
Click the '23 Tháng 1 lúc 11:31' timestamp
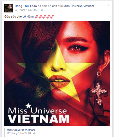pyautogui.click(x=27, y=10)
